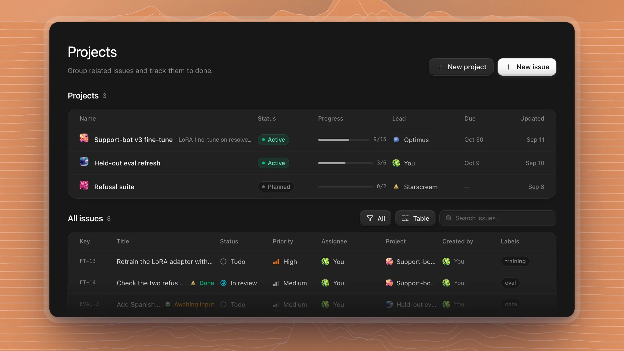This screenshot has width=624, height=351.
Task: Open the All filter dropdown
Action: (x=375, y=218)
